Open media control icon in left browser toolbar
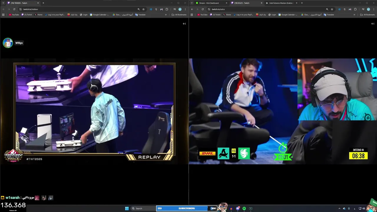Screen dimensions: 377x212 click(x=175, y=9)
